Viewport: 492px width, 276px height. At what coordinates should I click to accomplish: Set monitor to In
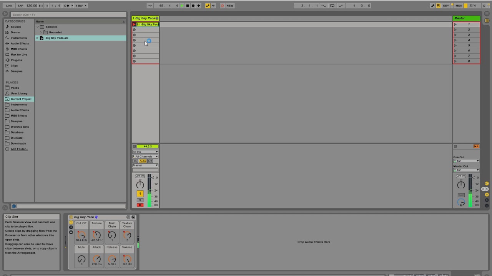(135, 161)
